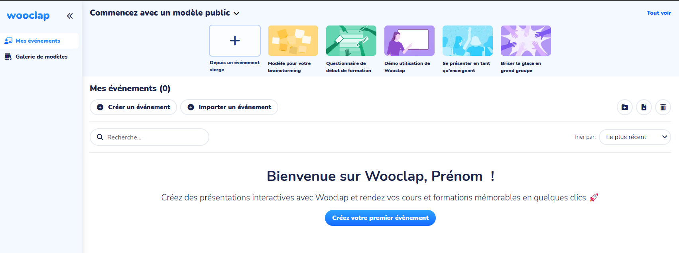
Task: Pick the 'Se présenter en tant qu'enseignant' thumbnail
Action: 468,41
